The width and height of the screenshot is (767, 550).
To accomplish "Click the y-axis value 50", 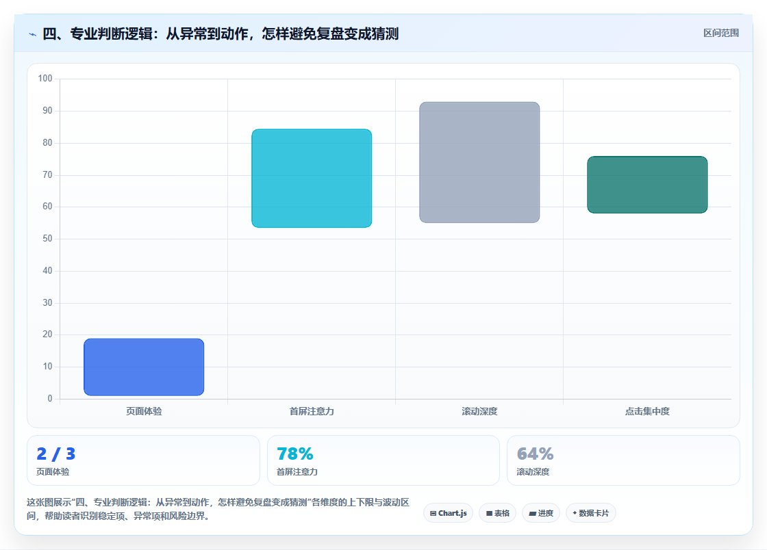I will [47, 238].
